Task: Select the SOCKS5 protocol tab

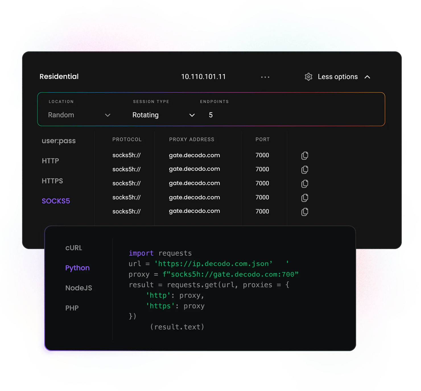Action: pyautogui.click(x=56, y=201)
